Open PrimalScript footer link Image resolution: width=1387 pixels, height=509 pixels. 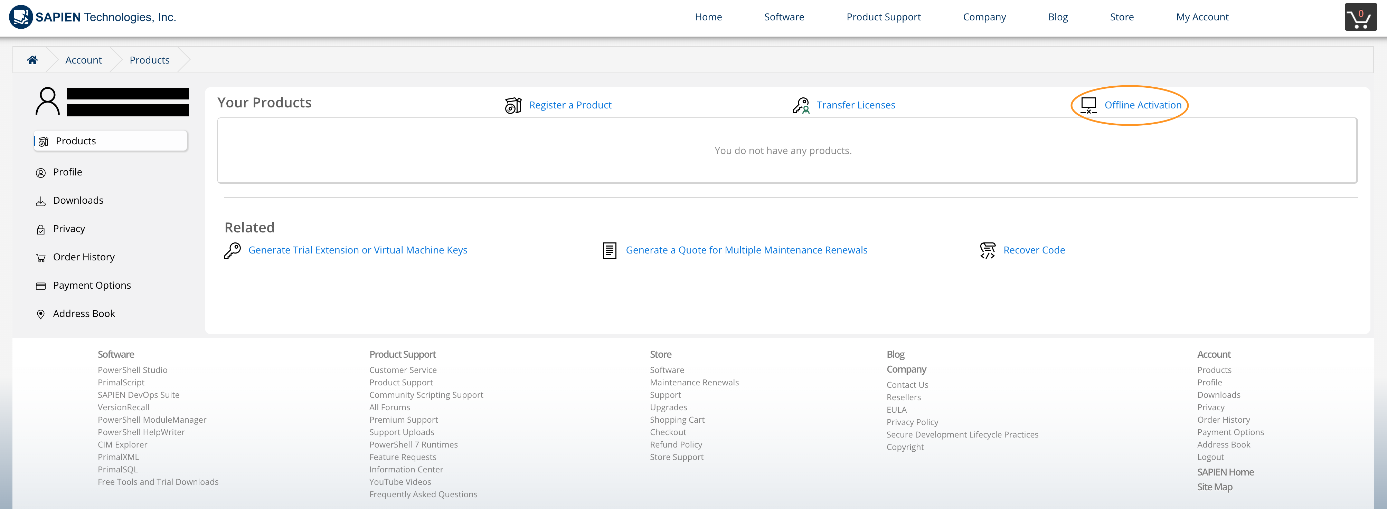pos(121,383)
